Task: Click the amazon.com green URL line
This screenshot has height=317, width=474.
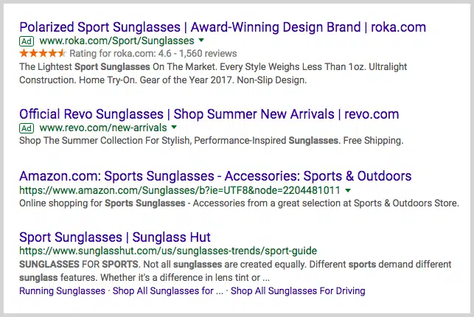Action: point(180,190)
